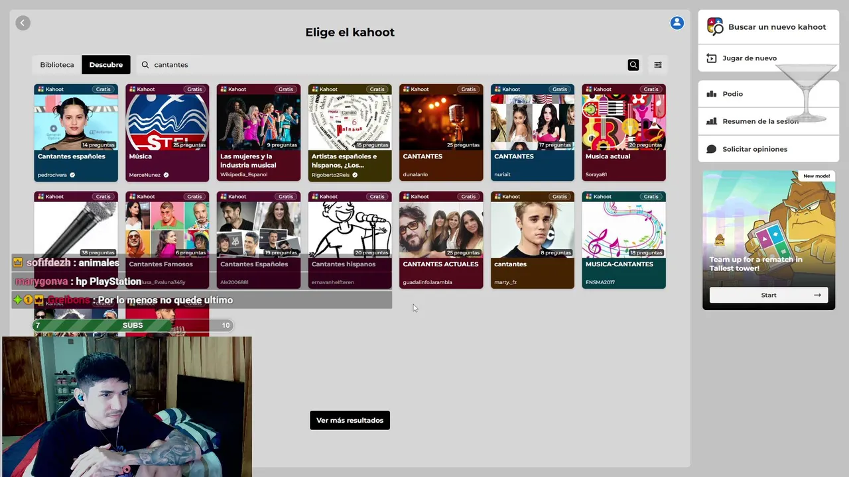Select Resumen de la sesión option
Screen dimensions: 849x477
click(x=768, y=121)
